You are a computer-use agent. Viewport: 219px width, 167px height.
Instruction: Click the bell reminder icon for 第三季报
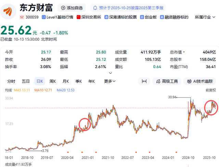pos(95,8)
